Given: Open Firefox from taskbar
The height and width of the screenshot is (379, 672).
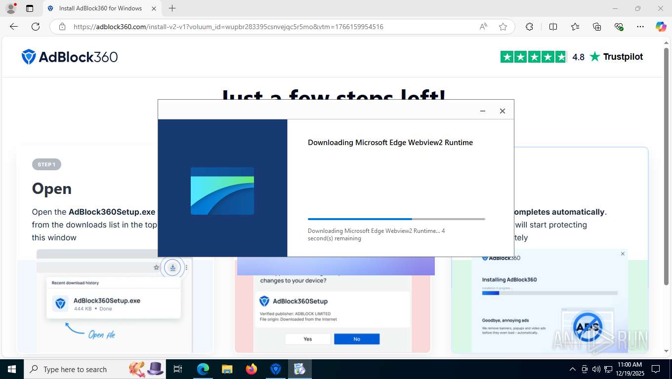Looking at the screenshot, I should [x=252, y=369].
